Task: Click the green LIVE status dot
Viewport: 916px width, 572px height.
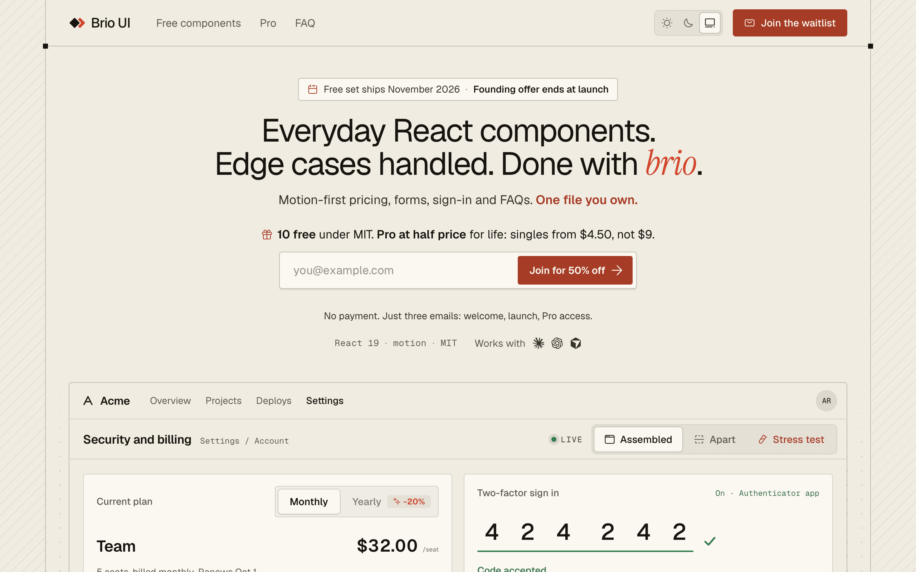Action: tap(554, 439)
